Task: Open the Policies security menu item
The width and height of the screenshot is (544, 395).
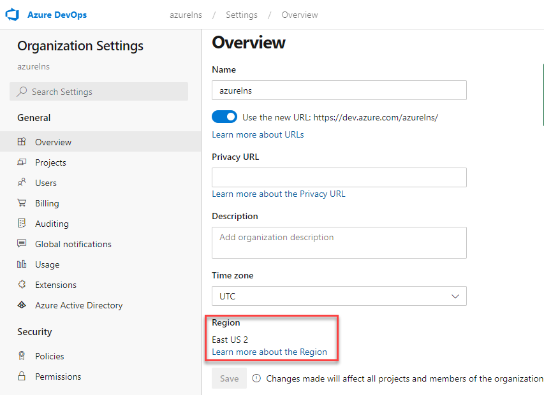Action: tap(49, 356)
